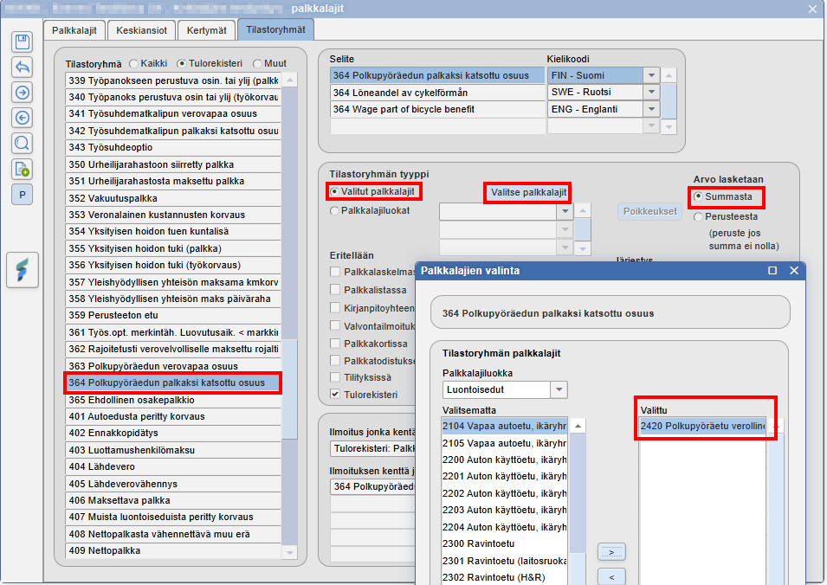This screenshot has width=827, height=585.
Task: Click the New document plus icon
Action: tap(23, 169)
